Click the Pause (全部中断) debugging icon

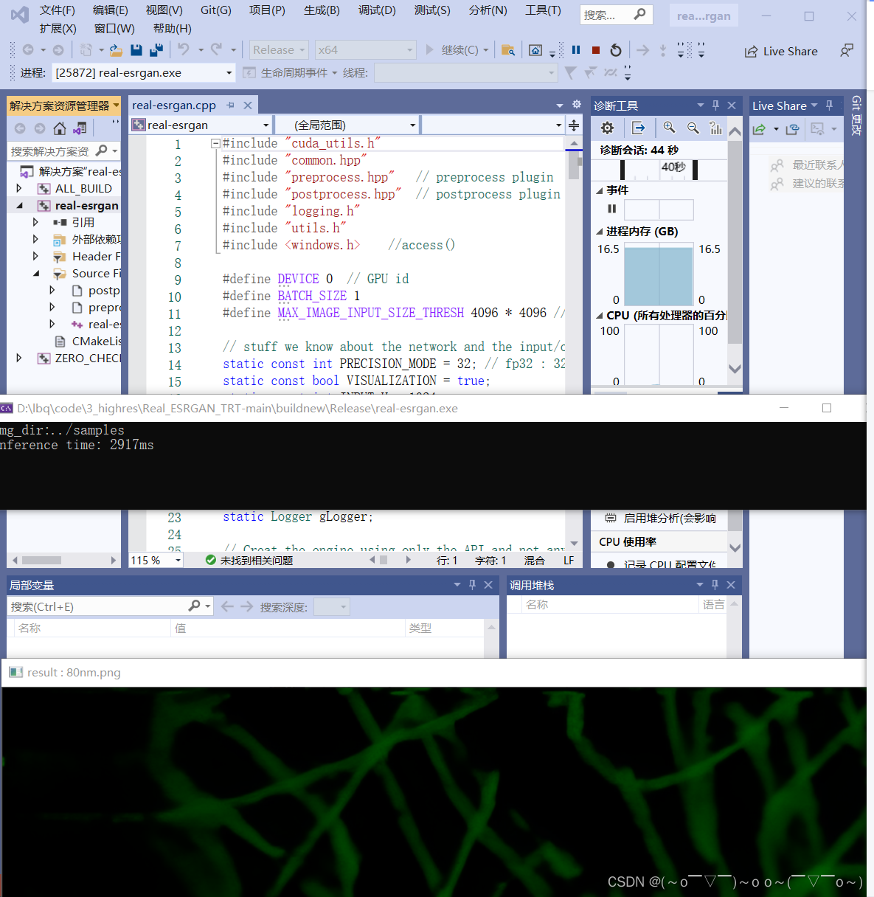click(x=575, y=49)
